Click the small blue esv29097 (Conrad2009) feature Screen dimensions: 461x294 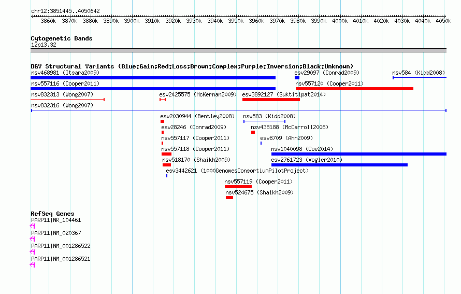click(x=297, y=78)
